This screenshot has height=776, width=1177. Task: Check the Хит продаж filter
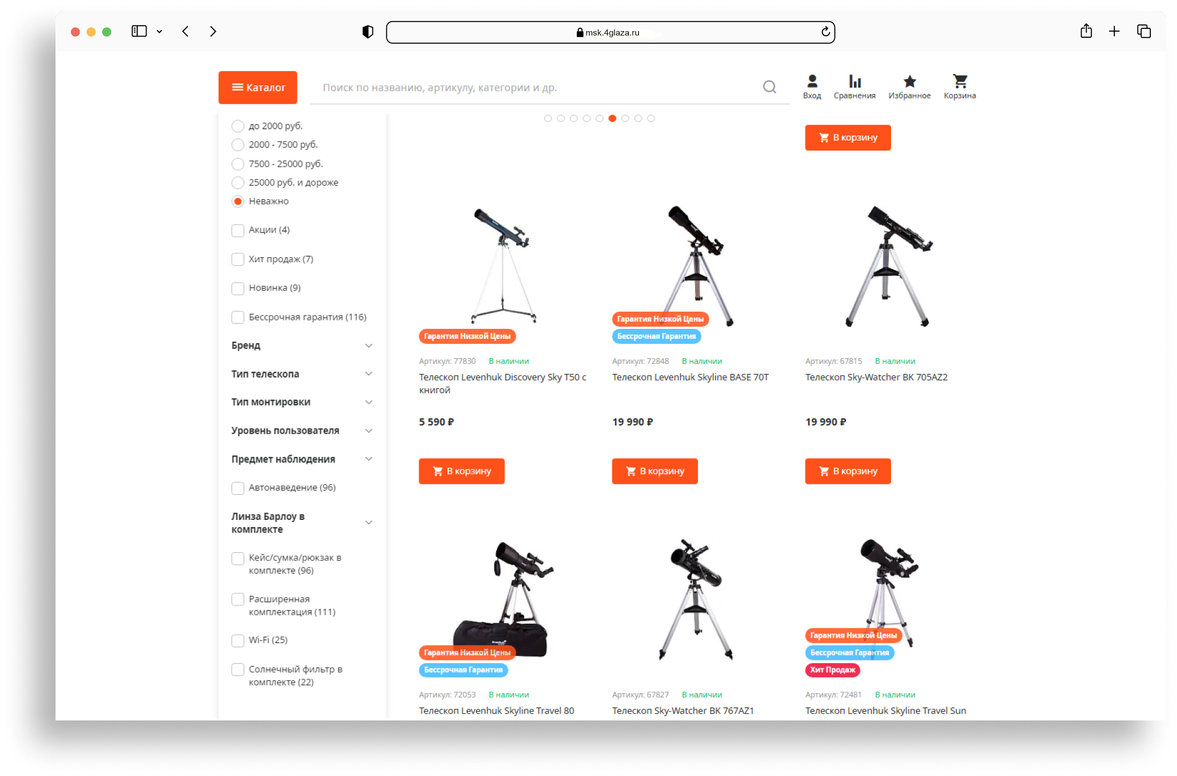pos(238,259)
